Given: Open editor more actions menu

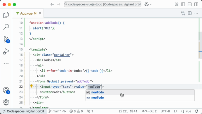Looking at the screenshot, I should (x=196, y=13).
